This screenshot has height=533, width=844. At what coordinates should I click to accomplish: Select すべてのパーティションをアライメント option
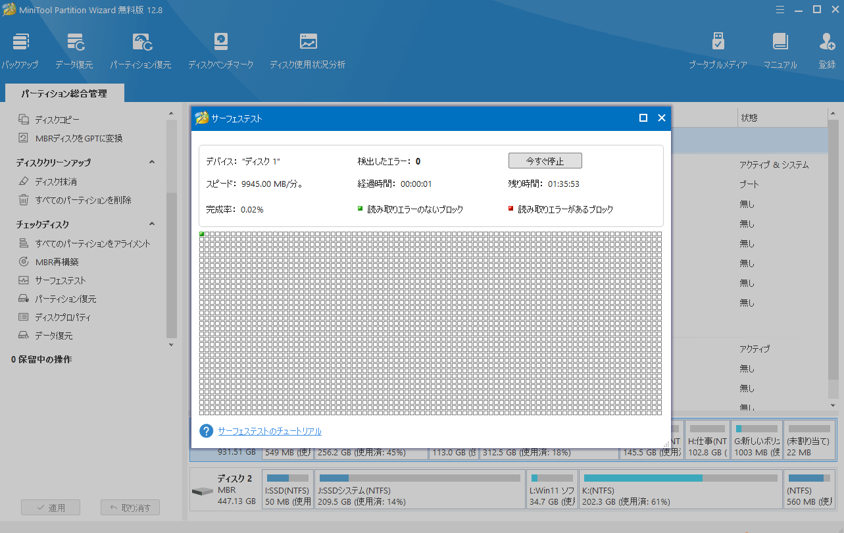click(x=92, y=243)
